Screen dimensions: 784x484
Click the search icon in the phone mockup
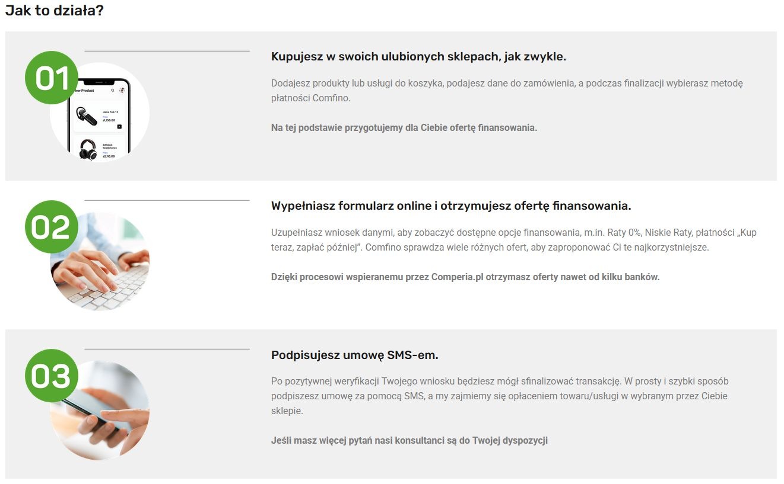[x=113, y=91]
